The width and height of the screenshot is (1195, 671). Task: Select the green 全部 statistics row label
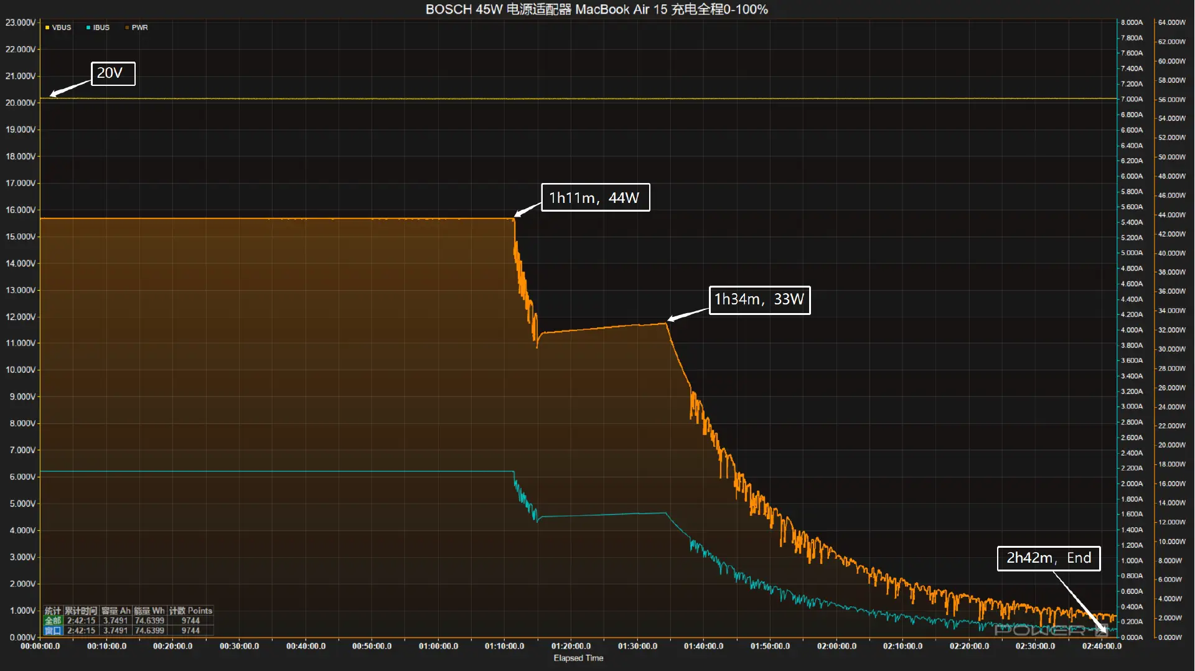click(x=53, y=621)
